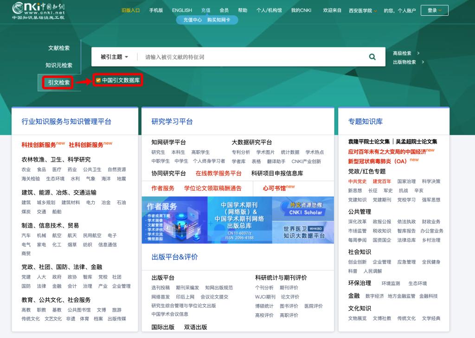Click the 医院评价 link
The height and width of the screenshot is (338, 475).
[314, 306]
